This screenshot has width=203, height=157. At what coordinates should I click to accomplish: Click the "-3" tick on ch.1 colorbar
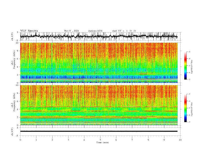coord(189,52)
